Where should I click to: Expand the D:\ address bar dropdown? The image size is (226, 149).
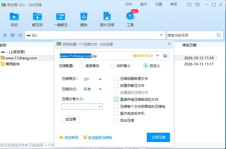tap(161, 35)
